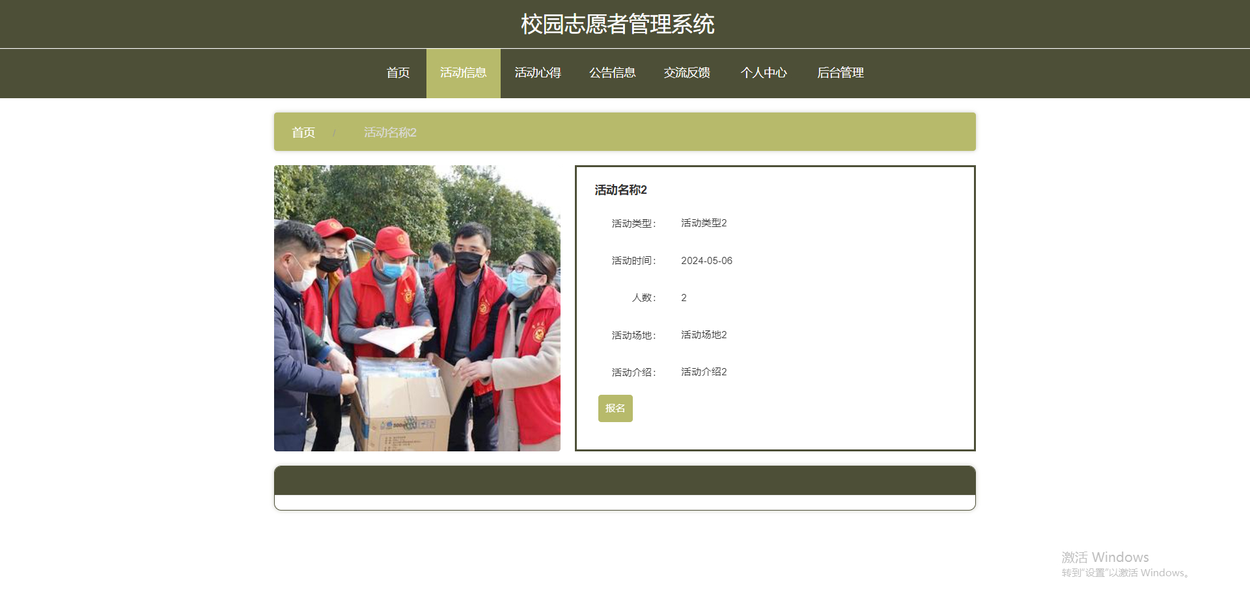Click 首页 in the breadcrumb

(303, 132)
